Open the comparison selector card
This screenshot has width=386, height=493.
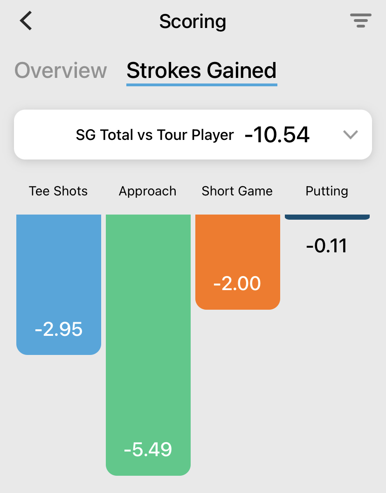[193, 135]
